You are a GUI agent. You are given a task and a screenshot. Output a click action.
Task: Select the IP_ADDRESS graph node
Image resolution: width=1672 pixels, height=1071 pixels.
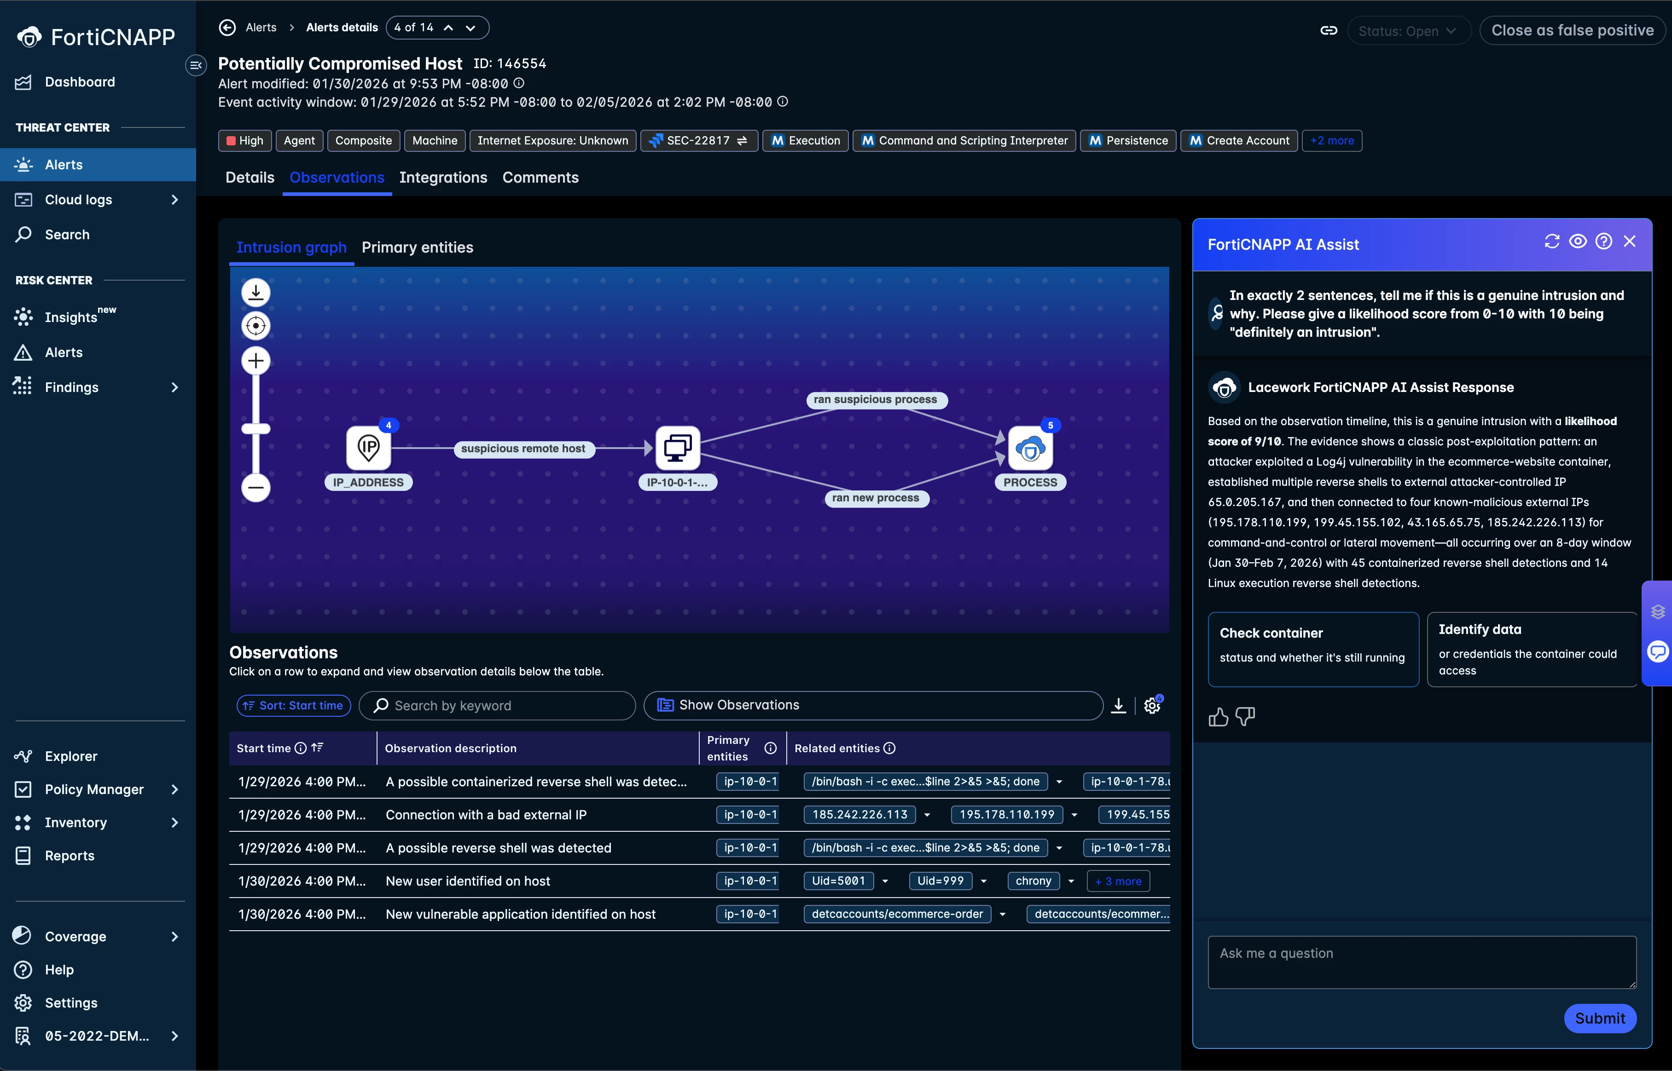[368, 449]
